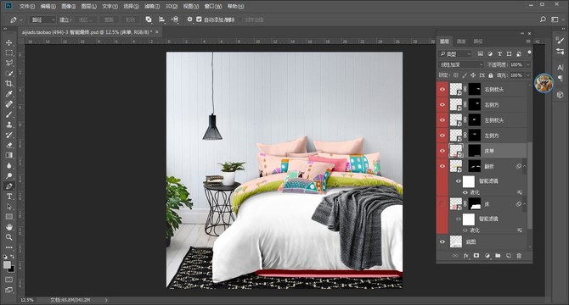Screen dimensions: 569x305
Task: Choose the Eyedropper tool
Action: click(9, 94)
